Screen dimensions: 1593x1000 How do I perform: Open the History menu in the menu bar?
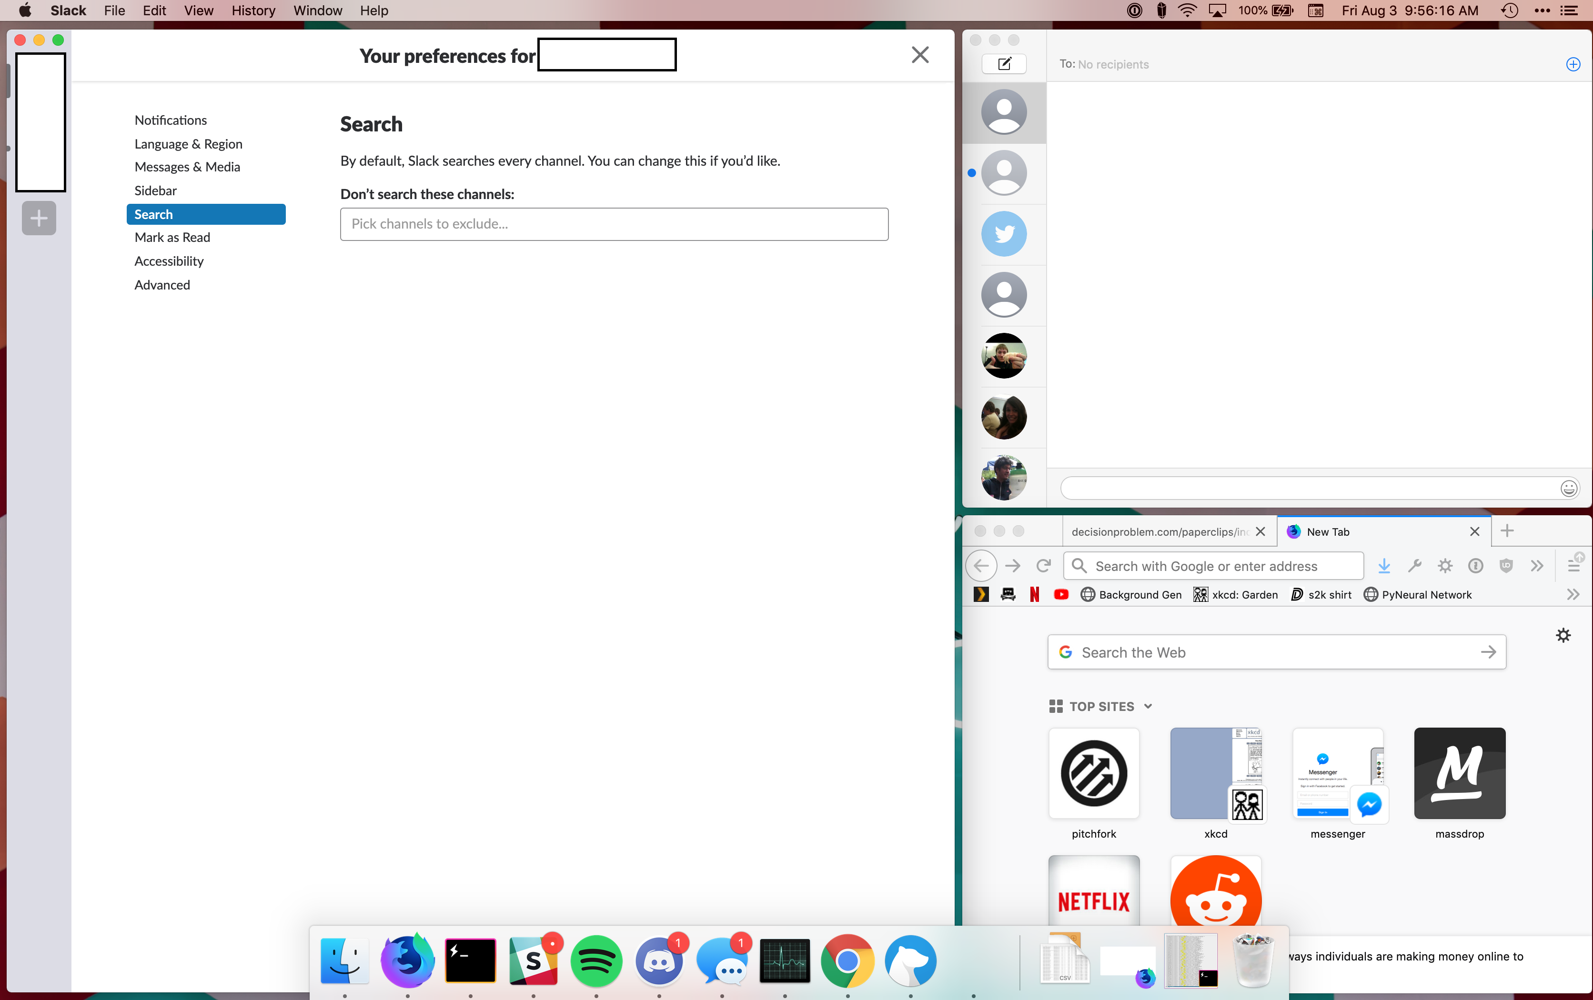tap(252, 10)
